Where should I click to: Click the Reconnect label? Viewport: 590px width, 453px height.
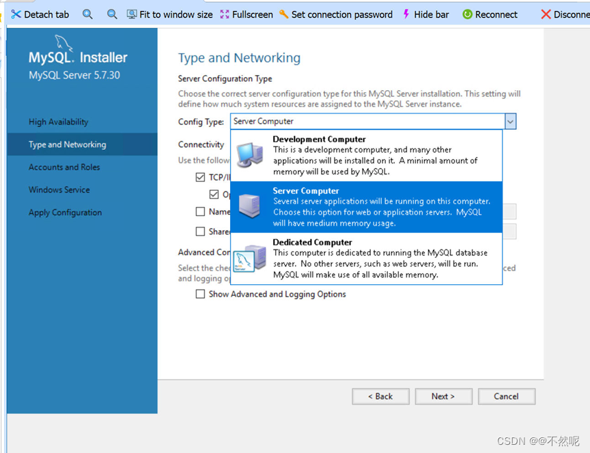point(496,14)
